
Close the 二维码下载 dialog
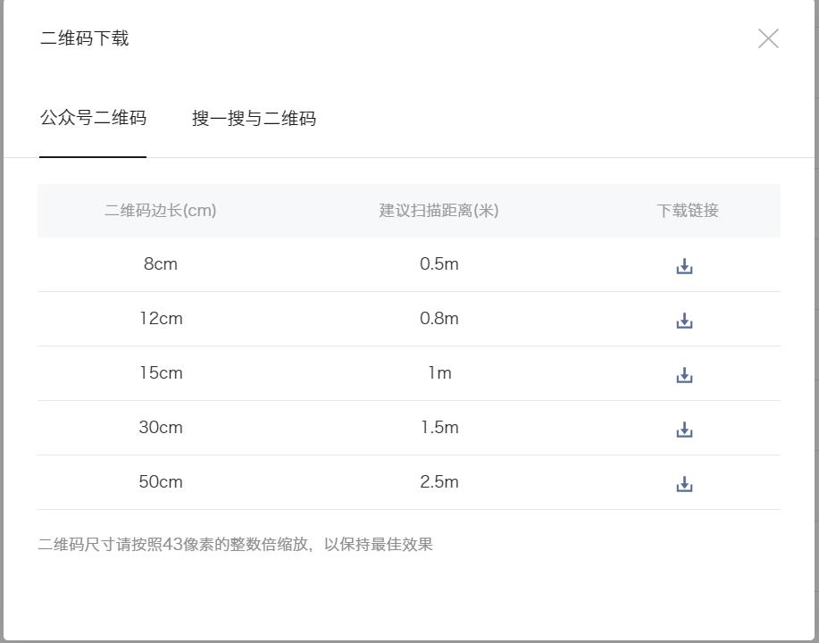(x=768, y=38)
